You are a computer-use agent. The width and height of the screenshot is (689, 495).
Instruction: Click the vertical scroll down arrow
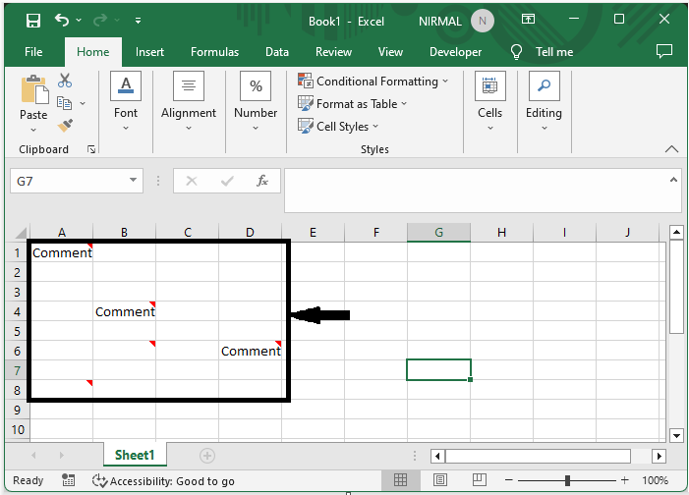676,436
